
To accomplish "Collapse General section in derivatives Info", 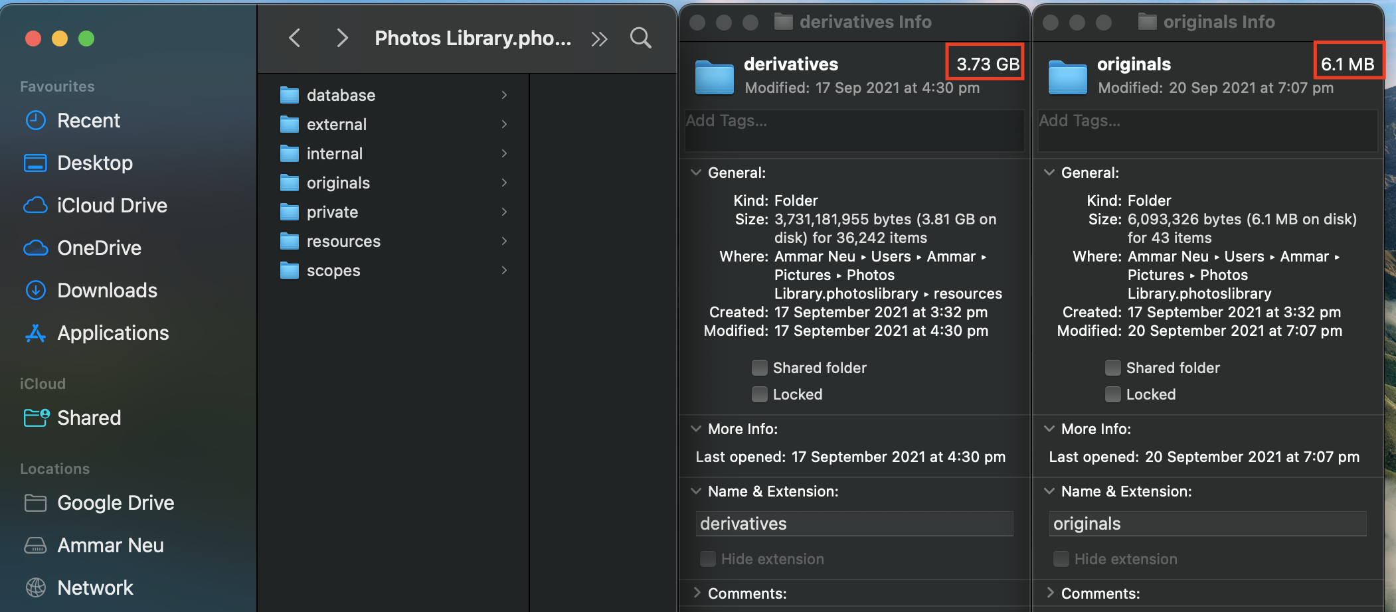I will (696, 173).
